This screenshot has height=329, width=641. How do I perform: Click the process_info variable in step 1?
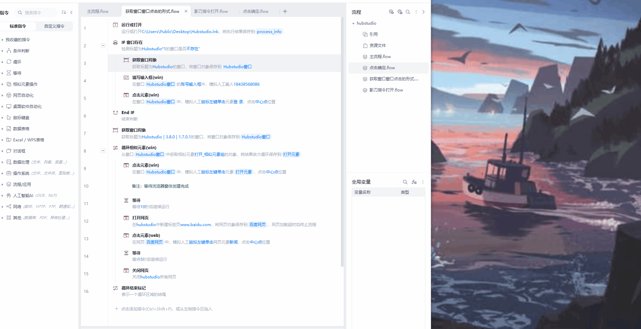pyautogui.click(x=269, y=32)
